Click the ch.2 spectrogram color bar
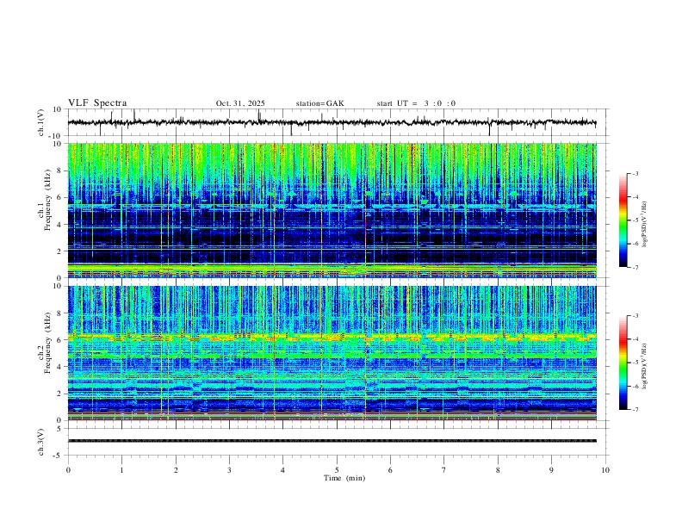Screen dimensions: 682x527 click(623, 363)
